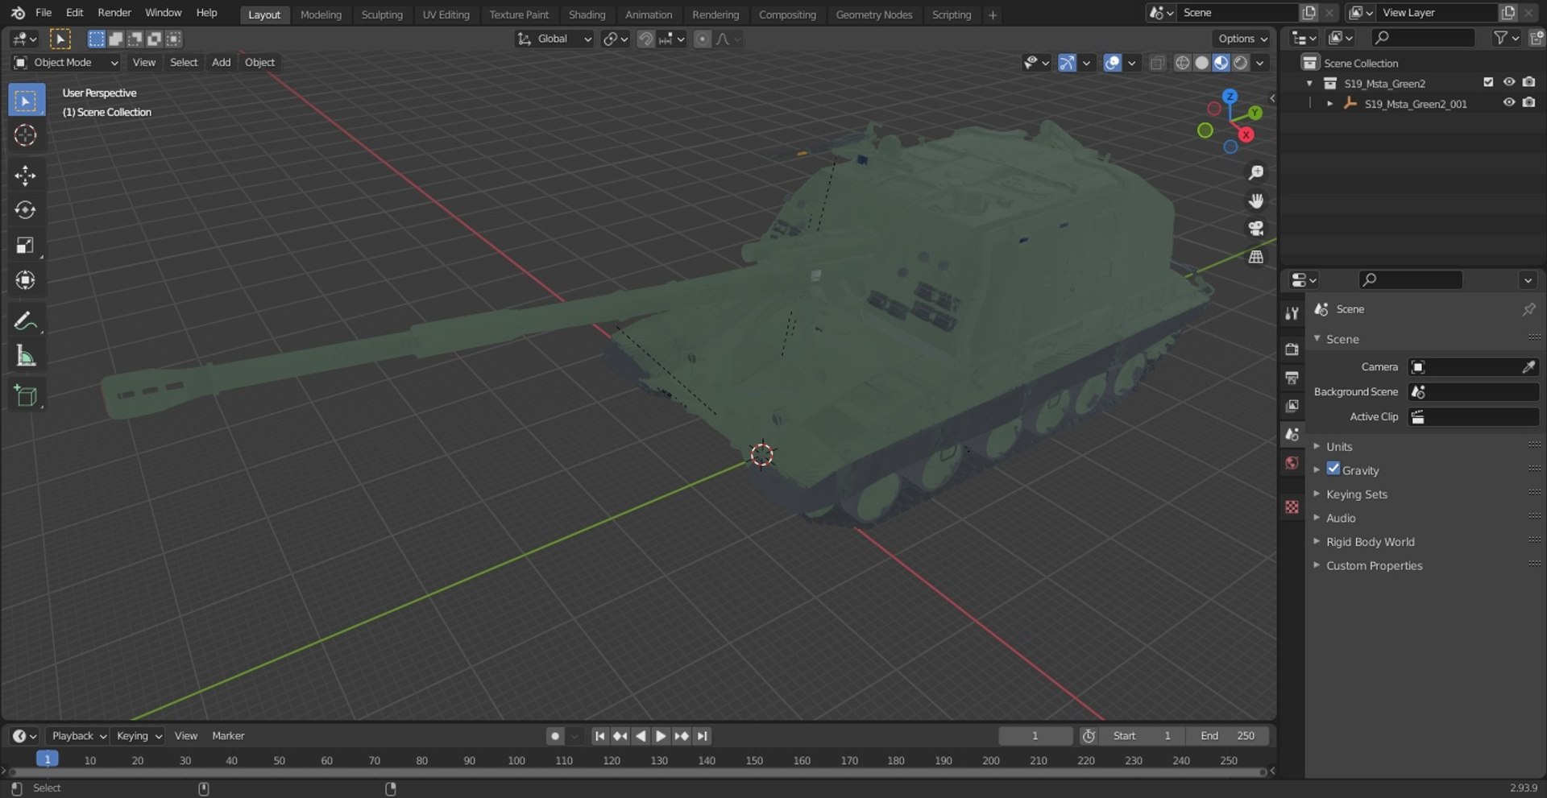Add a new workspace tab
The width and height of the screenshot is (1547, 798).
[993, 14]
